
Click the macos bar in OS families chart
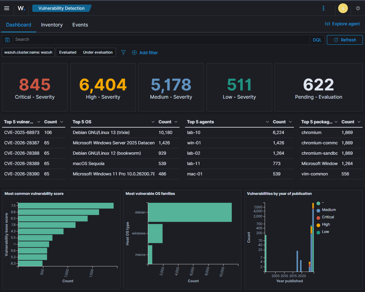point(150,255)
